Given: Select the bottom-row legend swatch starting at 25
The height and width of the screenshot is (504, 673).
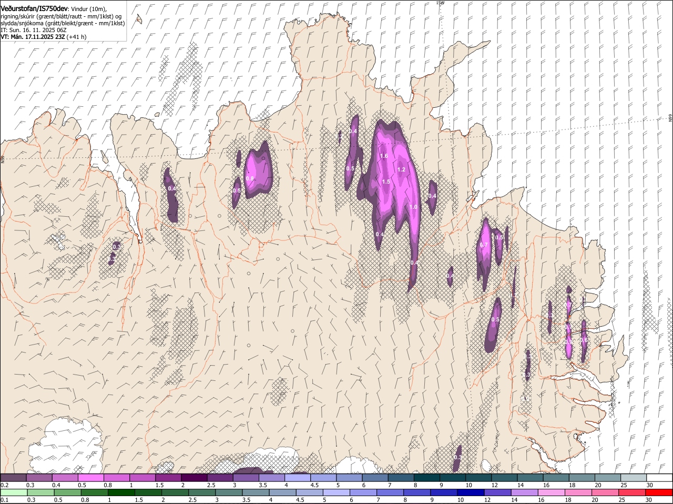Looking at the screenshot, I should coord(632,492).
